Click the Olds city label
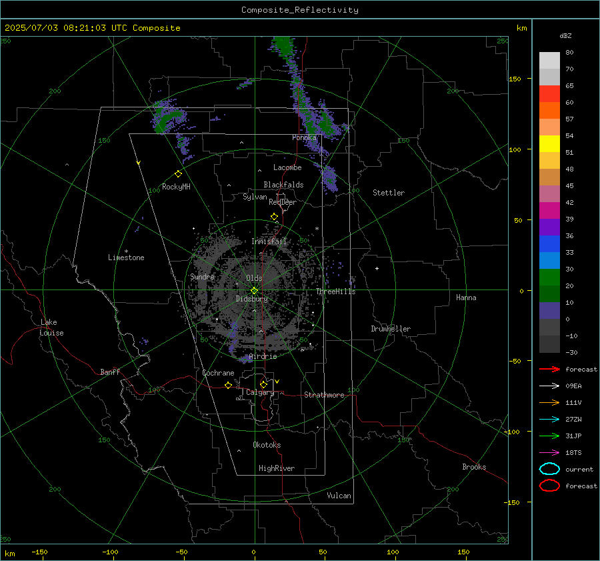The image size is (600, 561). [254, 278]
